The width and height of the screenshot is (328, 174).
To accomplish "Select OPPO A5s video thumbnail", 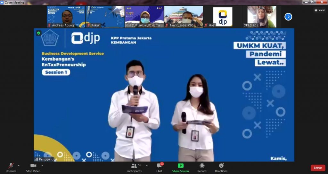I will pyautogui.click(x=262, y=17).
